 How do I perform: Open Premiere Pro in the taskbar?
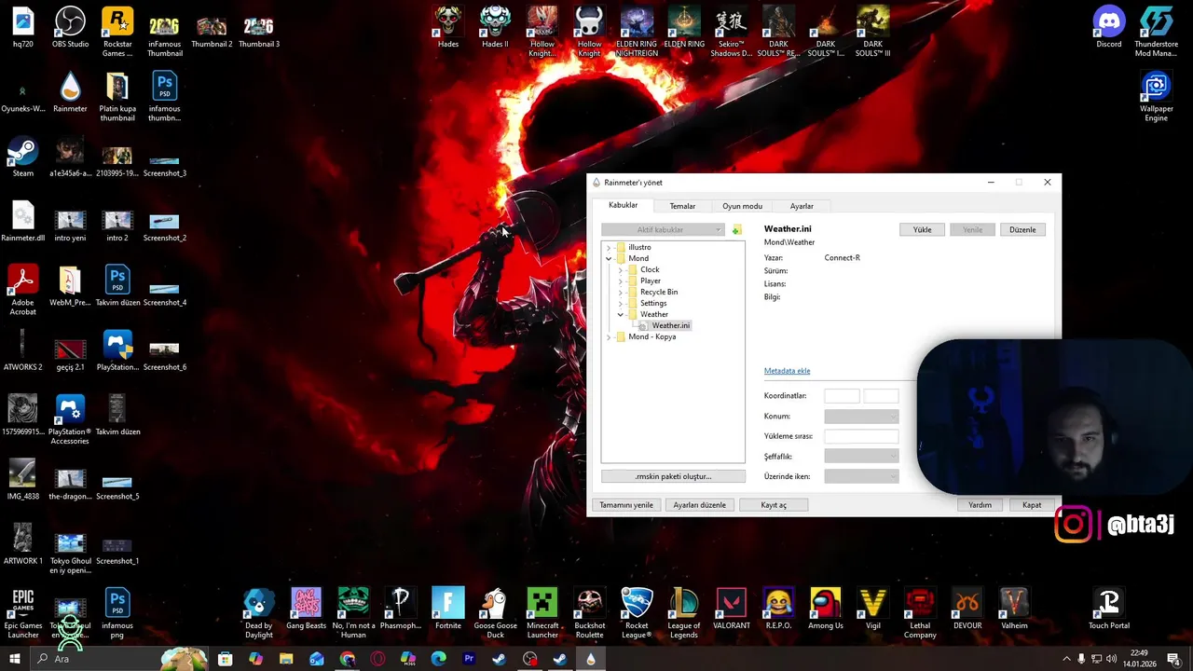(x=469, y=659)
